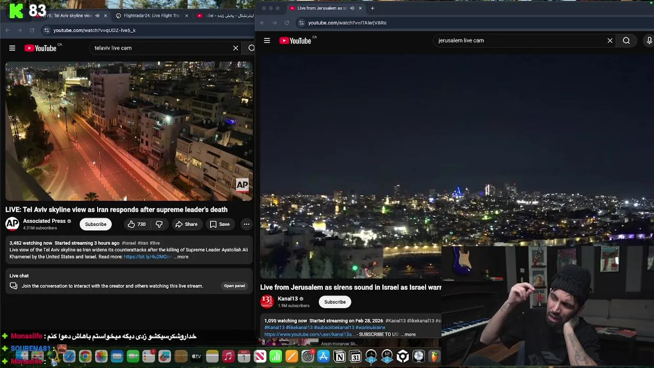
Task: Open Kanal13 channel avatar
Action: [267, 302]
